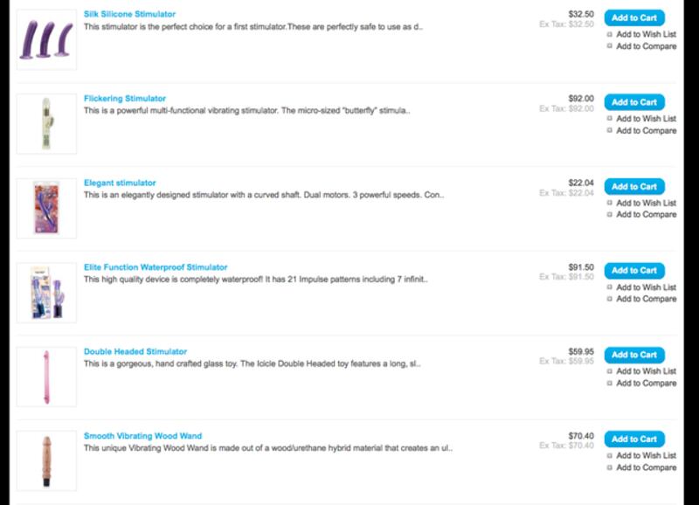699x505 pixels.
Task: Open Elite Function Waterproof Stimulator title link
Action: 156,267
